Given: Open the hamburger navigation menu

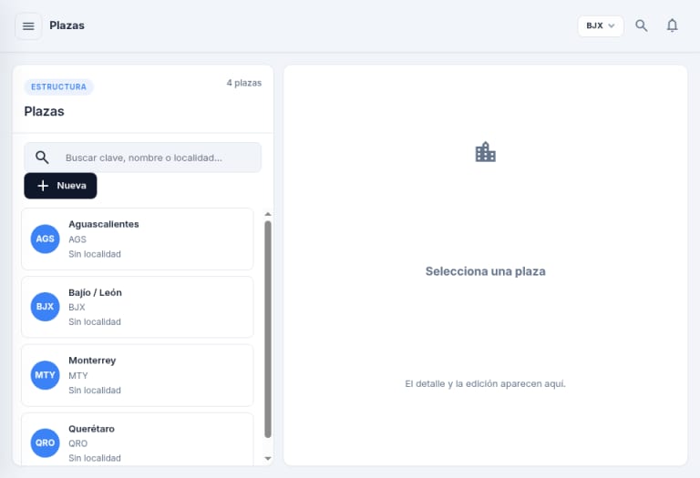Looking at the screenshot, I should coord(28,26).
